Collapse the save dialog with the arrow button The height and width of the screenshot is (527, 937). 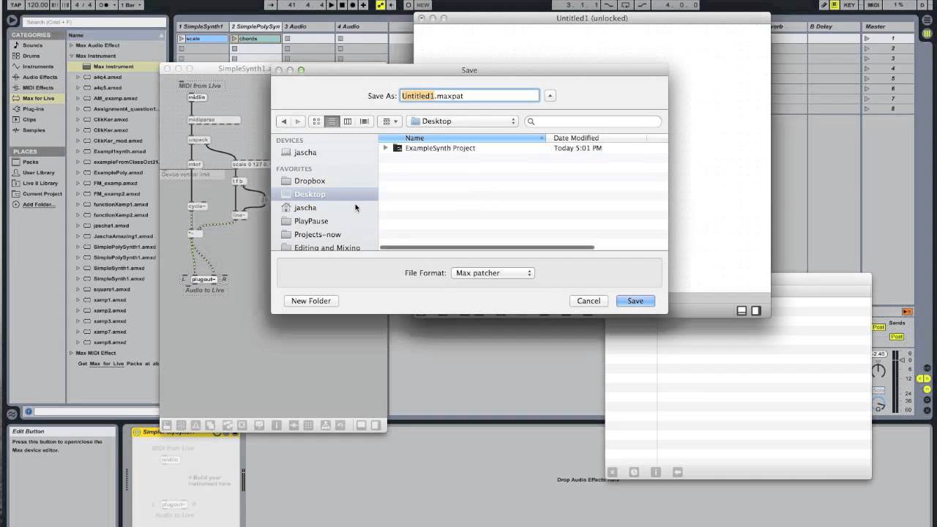pos(550,95)
